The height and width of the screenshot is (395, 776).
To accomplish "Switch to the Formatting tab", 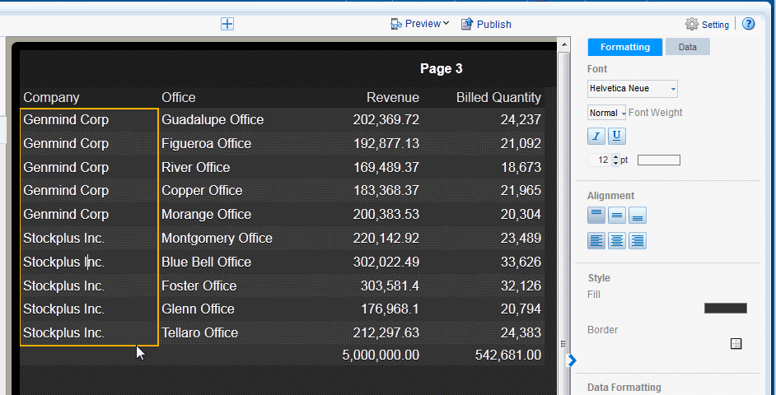I will [625, 47].
